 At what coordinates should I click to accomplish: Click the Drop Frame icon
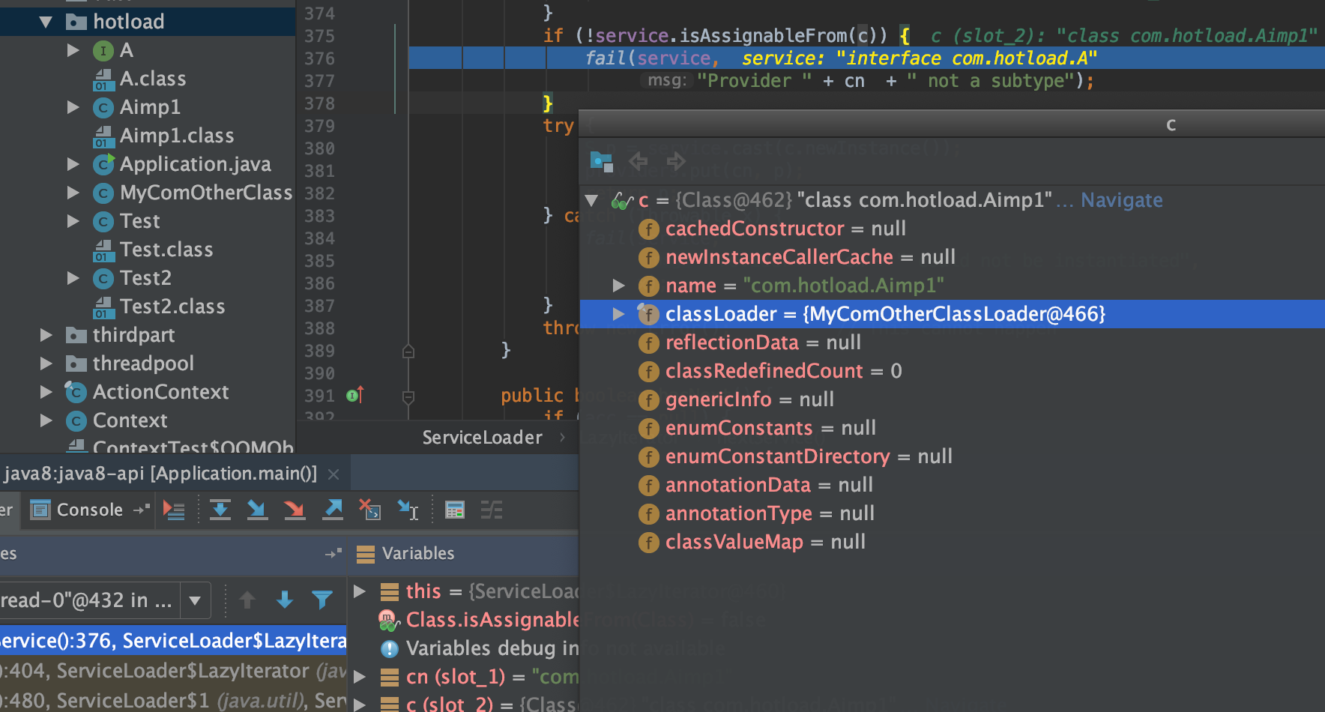click(x=369, y=510)
